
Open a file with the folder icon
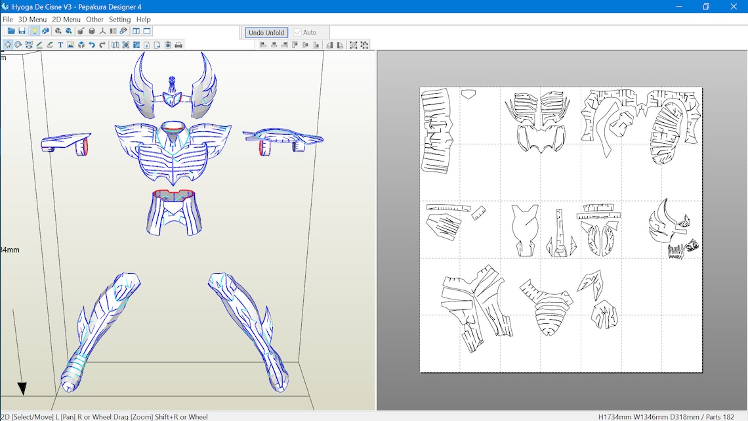tap(10, 30)
